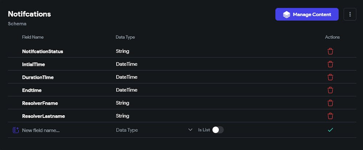Click the DateTime type of IntialTime
This screenshot has height=150, width=363.
tap(126, 64)
